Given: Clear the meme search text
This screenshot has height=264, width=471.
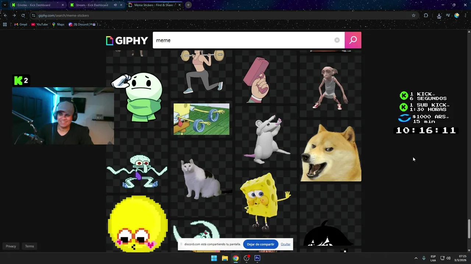Looking at the screenshot, I should pyautogui.click(x=337, y=40).
